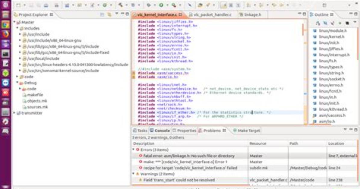Expand the transmitter project
The width and height of the screenshot is (360, 189).
point(14,113)
